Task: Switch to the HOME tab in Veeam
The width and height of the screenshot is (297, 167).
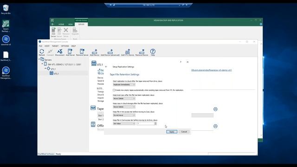Action: point(61,25)
